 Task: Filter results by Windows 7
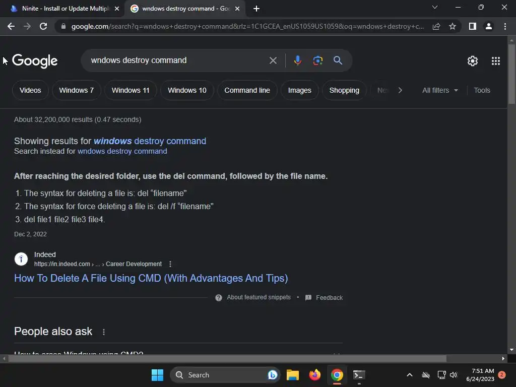point(77,90)
